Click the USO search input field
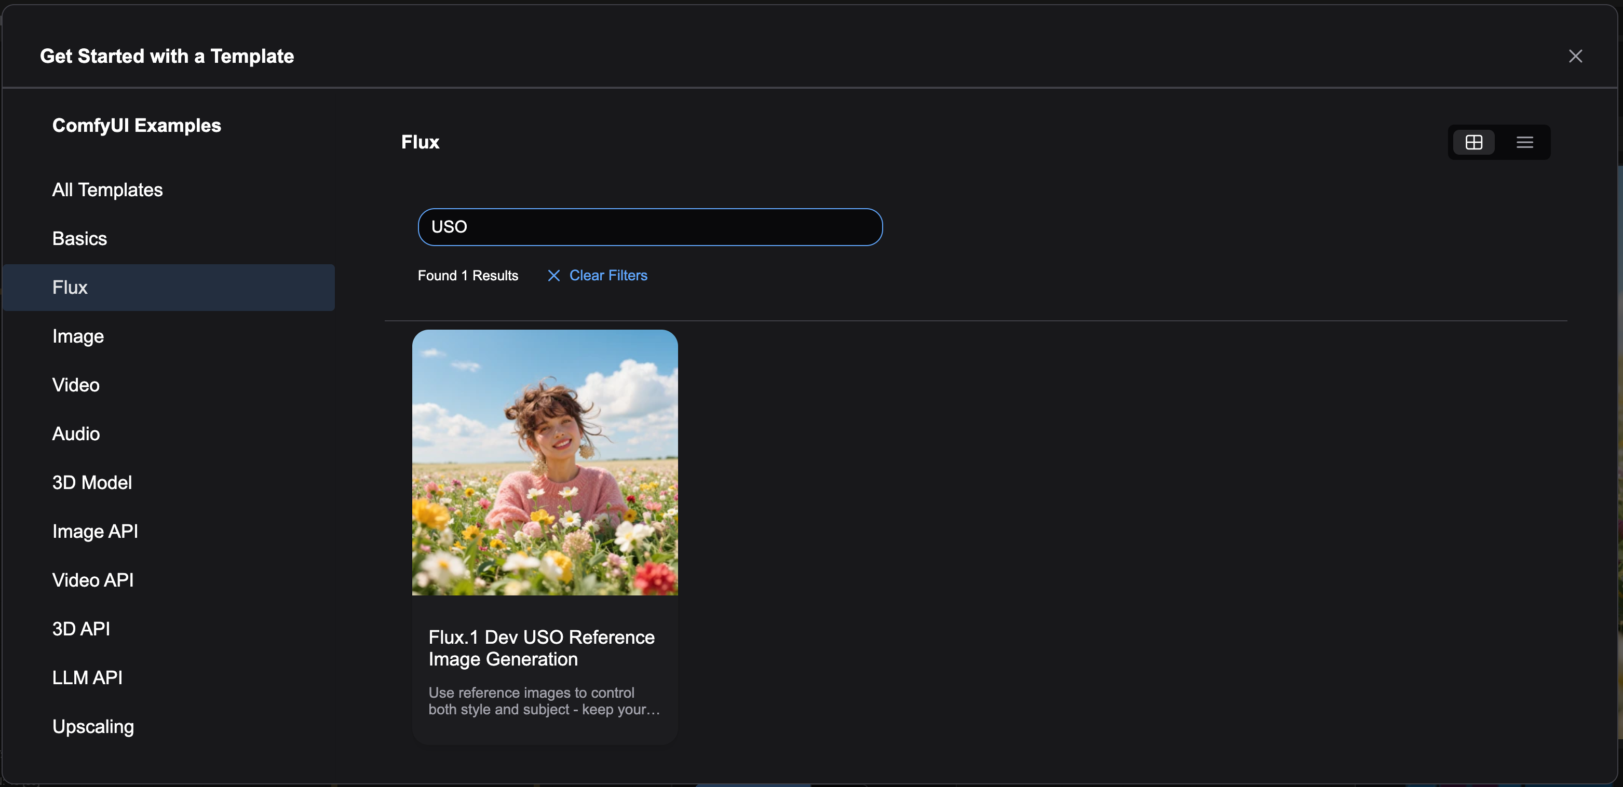Screen dimensions: 1623x787 [x=650, y=227]
